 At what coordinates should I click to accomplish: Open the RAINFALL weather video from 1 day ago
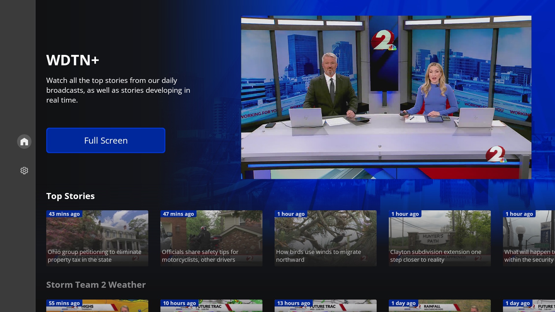pos(440,306)
